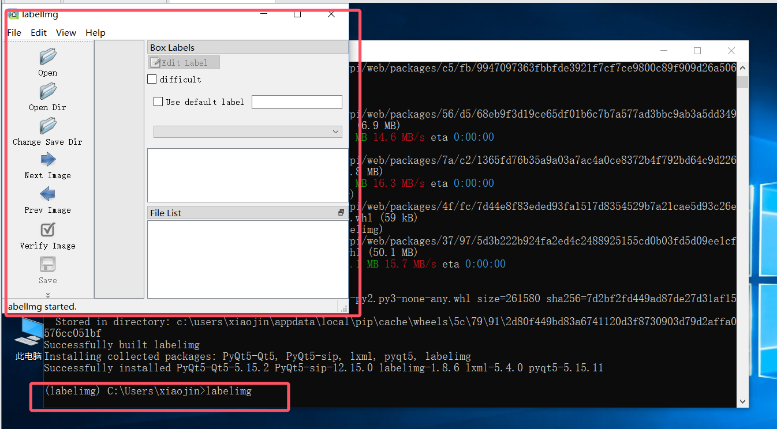The image size is (777, 429).
Task: Open the File menu
Action: [x=14, y=32]
